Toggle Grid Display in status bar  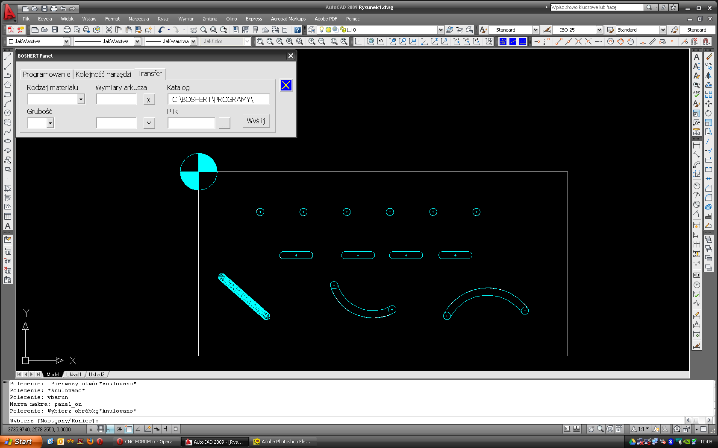coord(100,429)
